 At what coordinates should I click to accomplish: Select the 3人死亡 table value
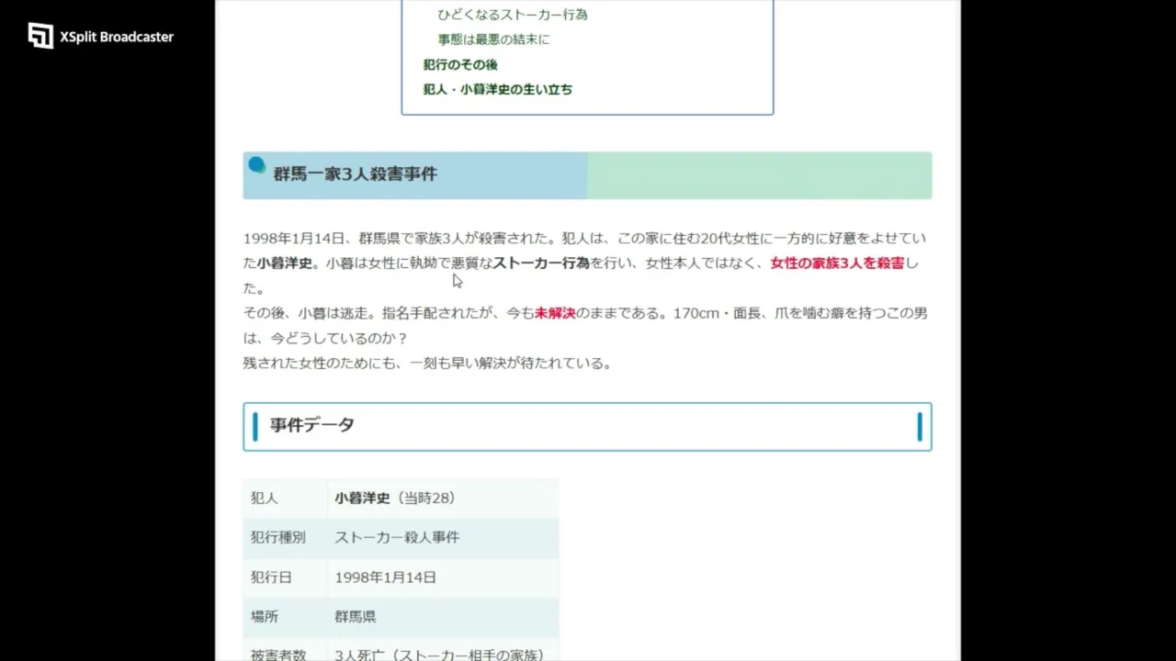tap(443, 649)
